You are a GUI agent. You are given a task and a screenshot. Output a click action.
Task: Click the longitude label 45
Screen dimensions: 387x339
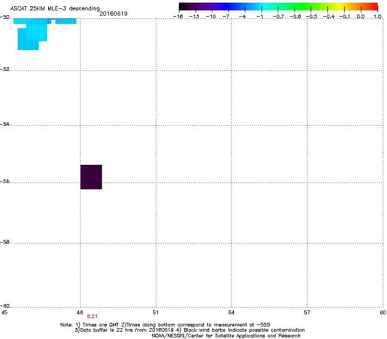[4, 312]
